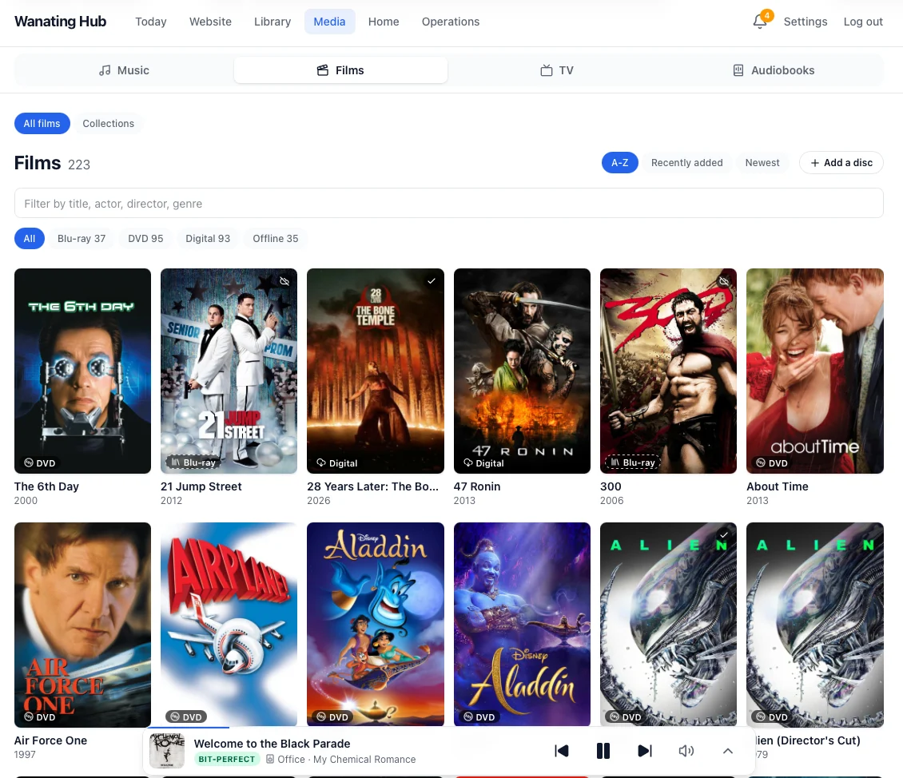
Task: Click Digital badge on 28 Years Later
Action: click(337, 463)
